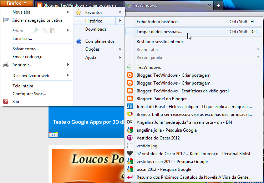Screen dimensions: 264x183
Task: Choose Exibir todo o histórico
Action: (157, 22)
